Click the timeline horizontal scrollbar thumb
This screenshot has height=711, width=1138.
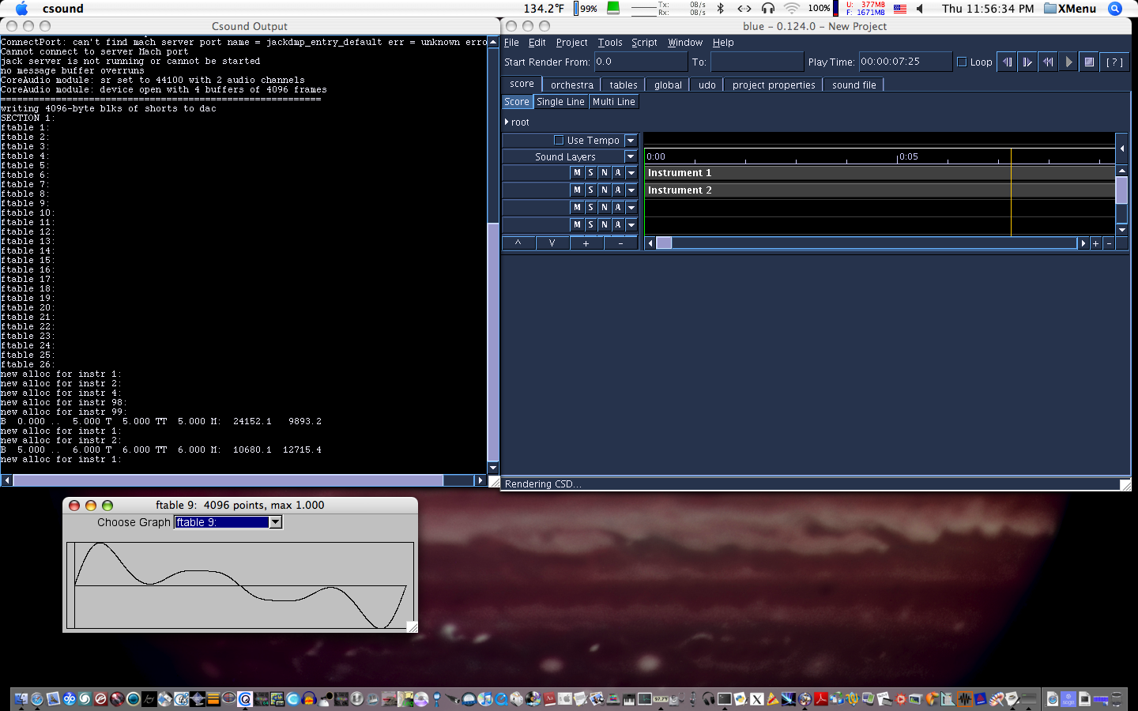click(x=664, y=243)
